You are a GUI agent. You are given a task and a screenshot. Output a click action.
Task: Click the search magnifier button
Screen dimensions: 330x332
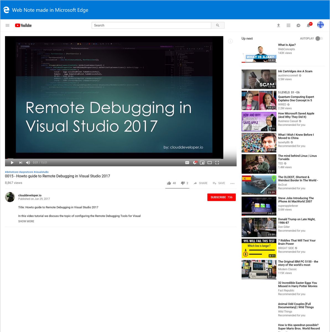coord(218,25)
